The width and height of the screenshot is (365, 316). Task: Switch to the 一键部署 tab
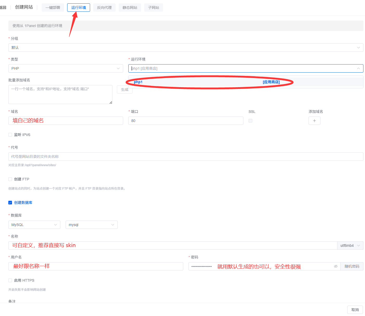click(x=53, y=8)
